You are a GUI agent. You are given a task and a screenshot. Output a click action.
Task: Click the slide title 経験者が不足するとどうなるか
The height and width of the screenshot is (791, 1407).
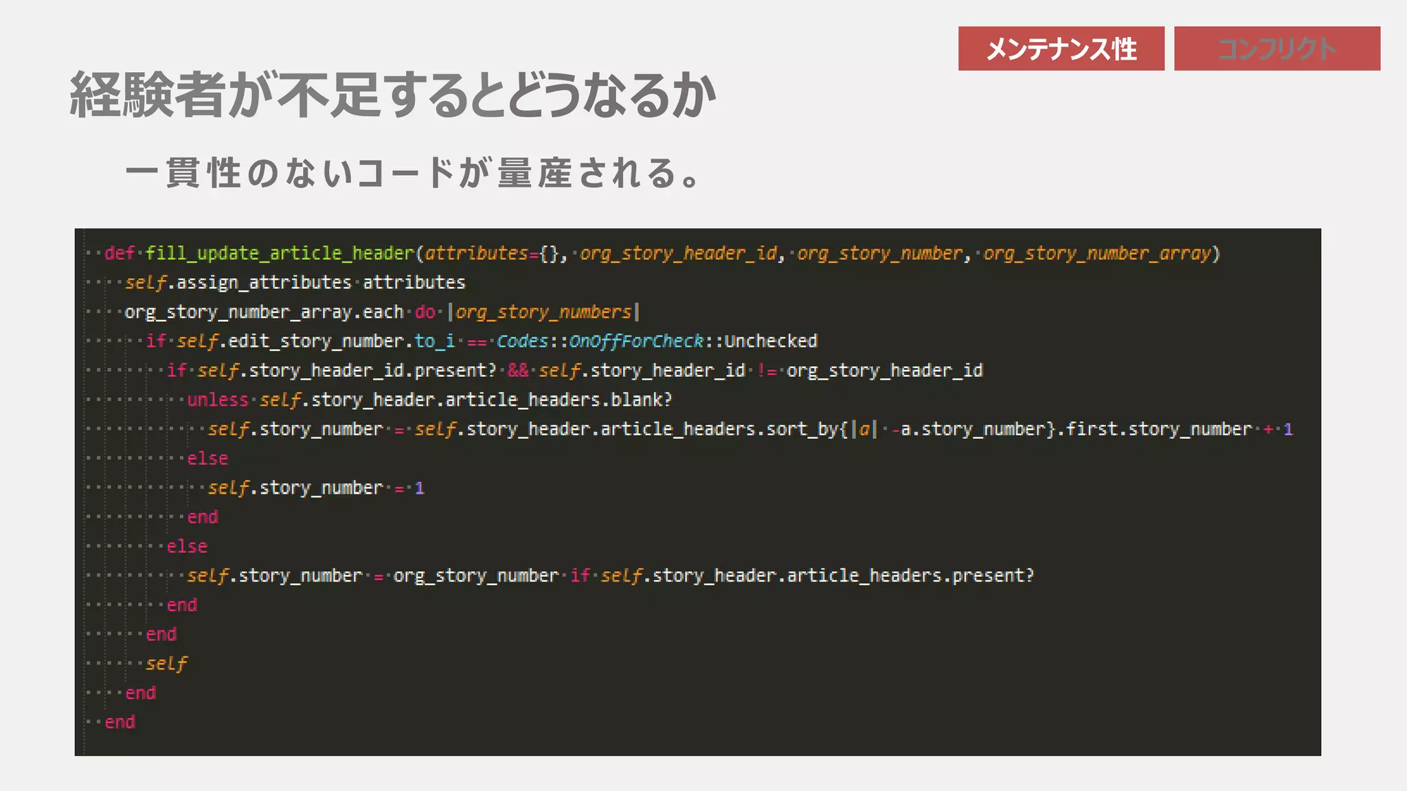[x=393, y=95]
